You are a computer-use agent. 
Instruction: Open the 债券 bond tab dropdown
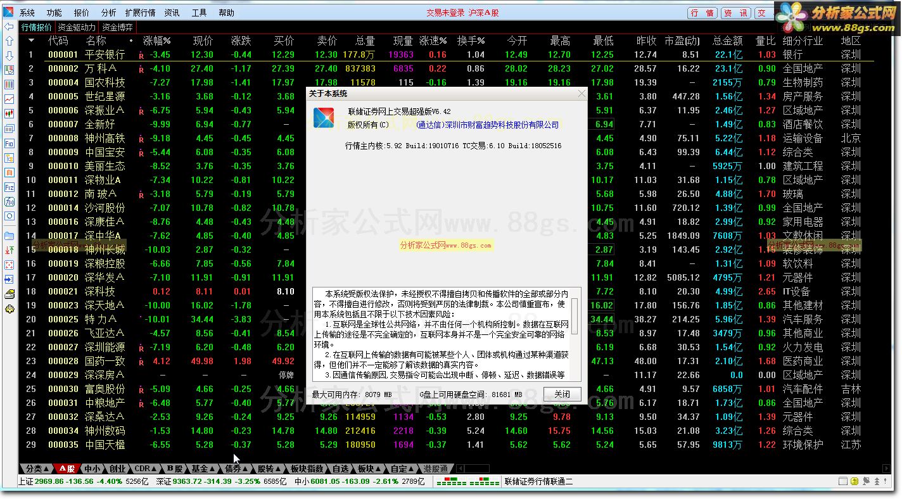pos(236,469)
